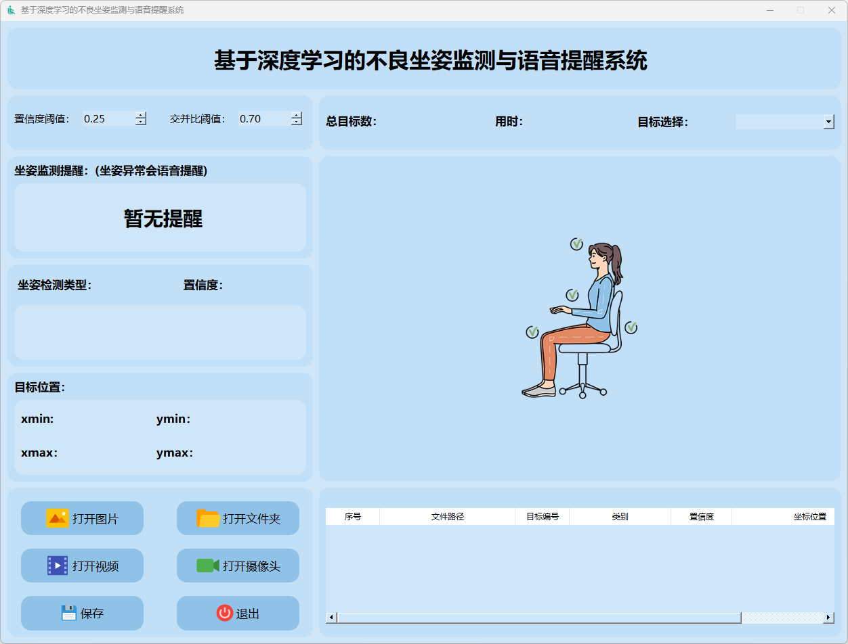Click the film icon on 打开视频
Viewport: 848px width, 644px height.
tap(58, 566)
